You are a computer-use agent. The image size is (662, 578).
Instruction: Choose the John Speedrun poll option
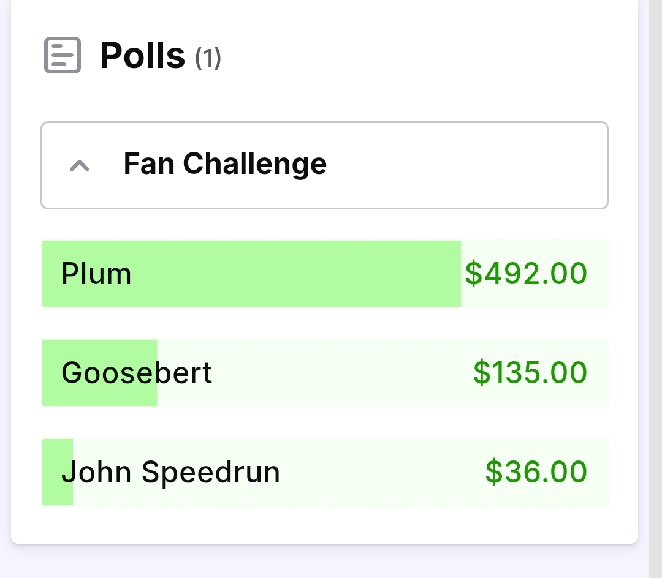pos(325,471)
